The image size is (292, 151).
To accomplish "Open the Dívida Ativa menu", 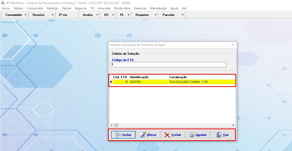I will [x=122, y=8].
